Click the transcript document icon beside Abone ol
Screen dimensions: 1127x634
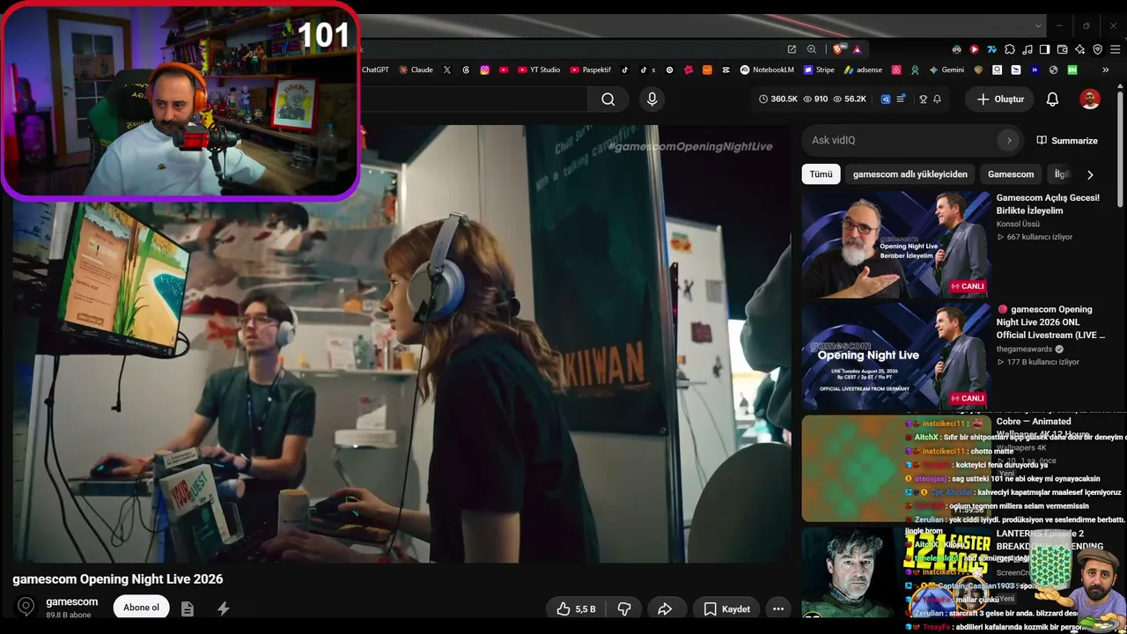click(187, 608)
